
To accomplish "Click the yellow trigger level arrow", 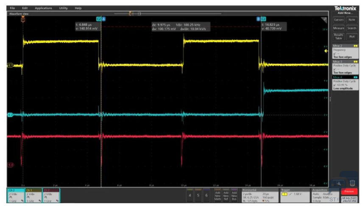I will (326, 51).
